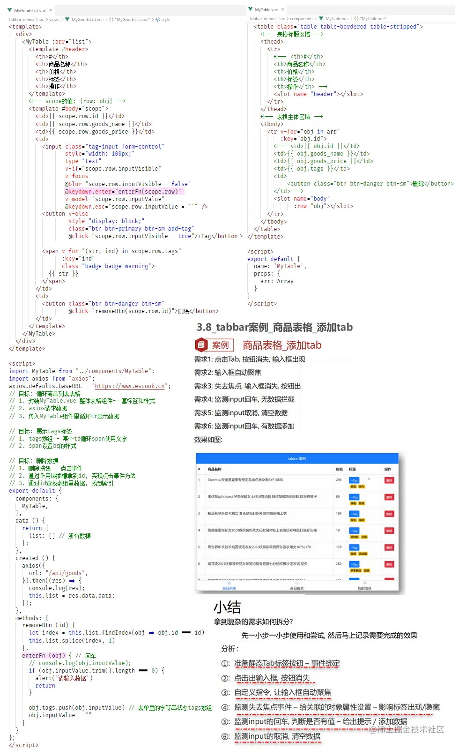Delete product row 5 with red button
Screen dimensions: 459x749
tap(389, 547)
